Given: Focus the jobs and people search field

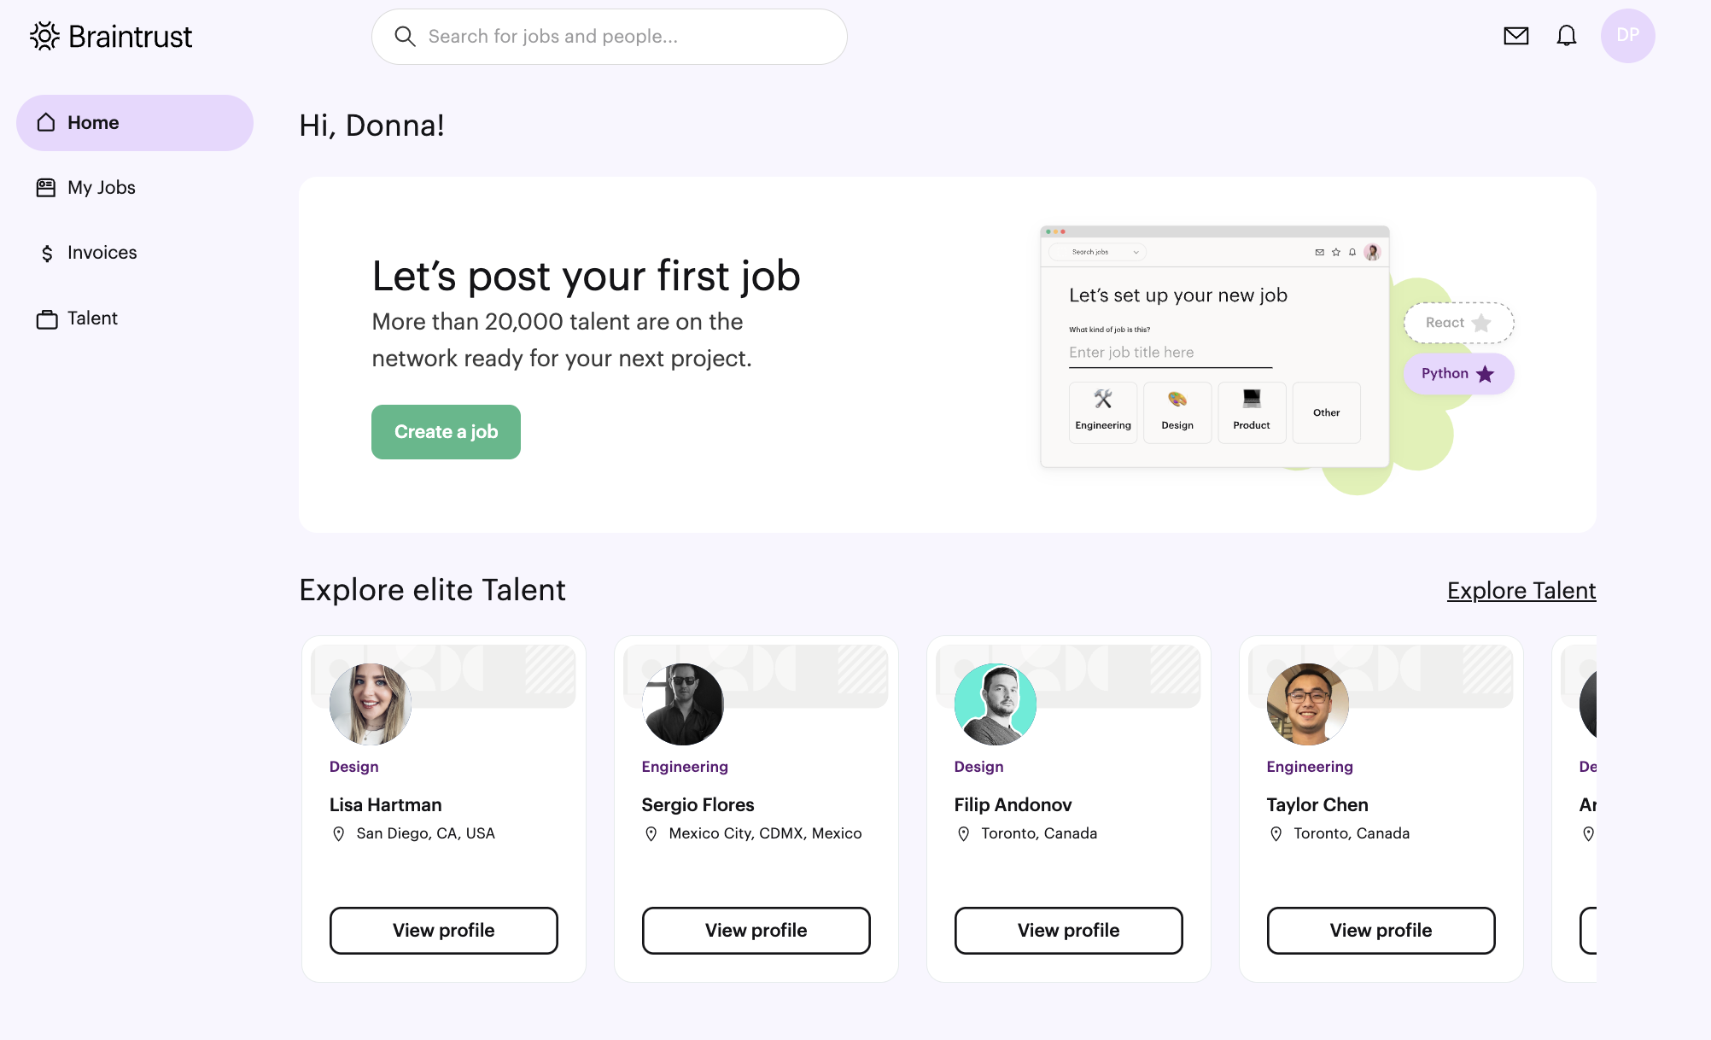Looking at the screenshot, I should [x=610, y=37].
